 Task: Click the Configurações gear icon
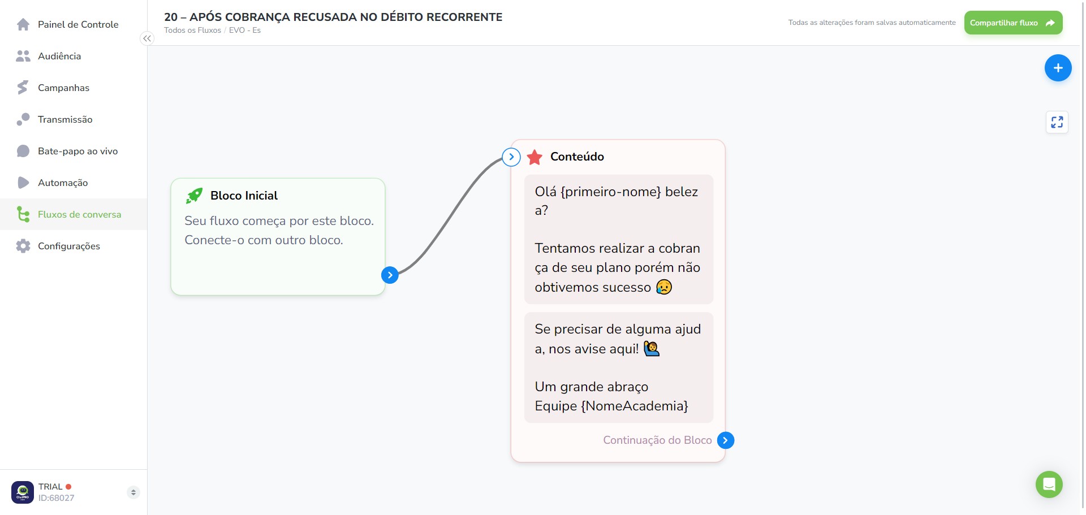coord(23,246)
